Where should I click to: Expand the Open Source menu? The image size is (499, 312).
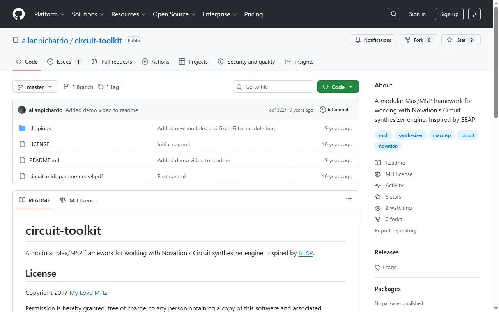(x=174, y=14)
